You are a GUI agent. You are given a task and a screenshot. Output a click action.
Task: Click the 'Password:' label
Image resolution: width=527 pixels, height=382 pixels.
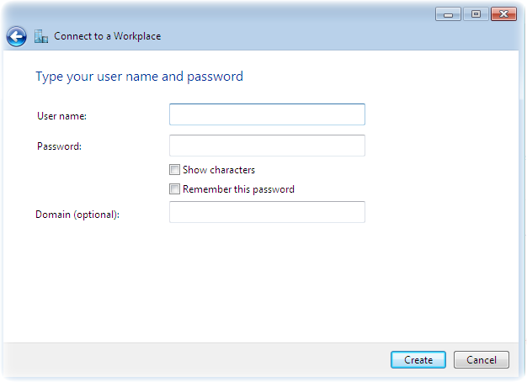[59, 146]
